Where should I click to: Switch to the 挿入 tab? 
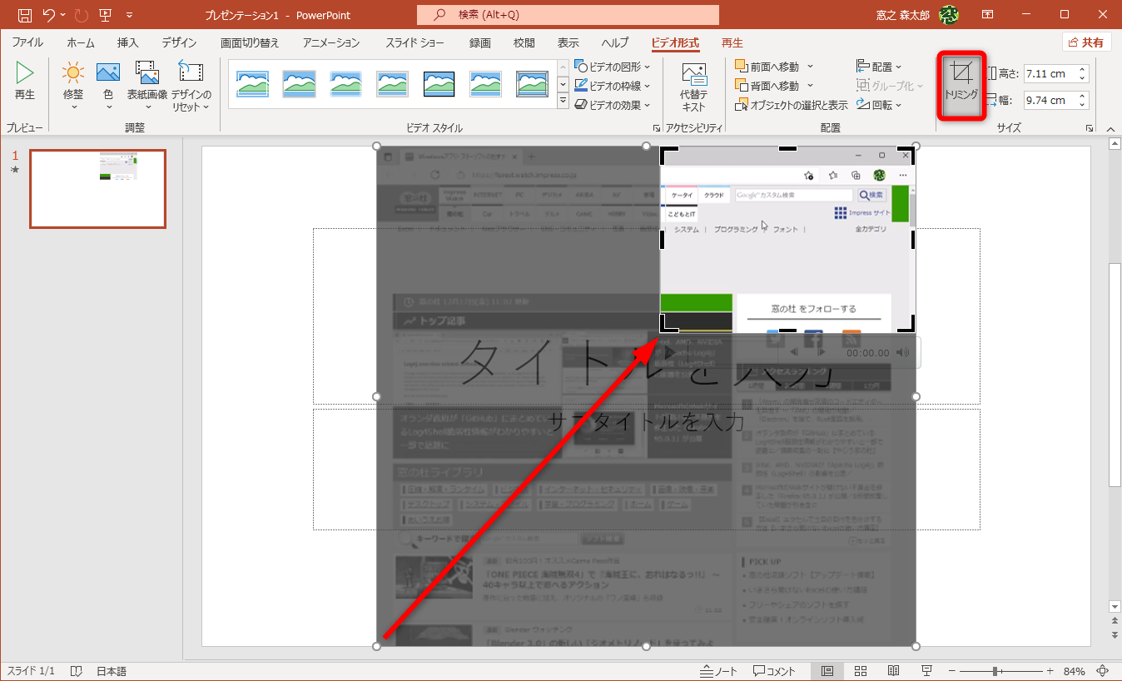click(128, 42)
